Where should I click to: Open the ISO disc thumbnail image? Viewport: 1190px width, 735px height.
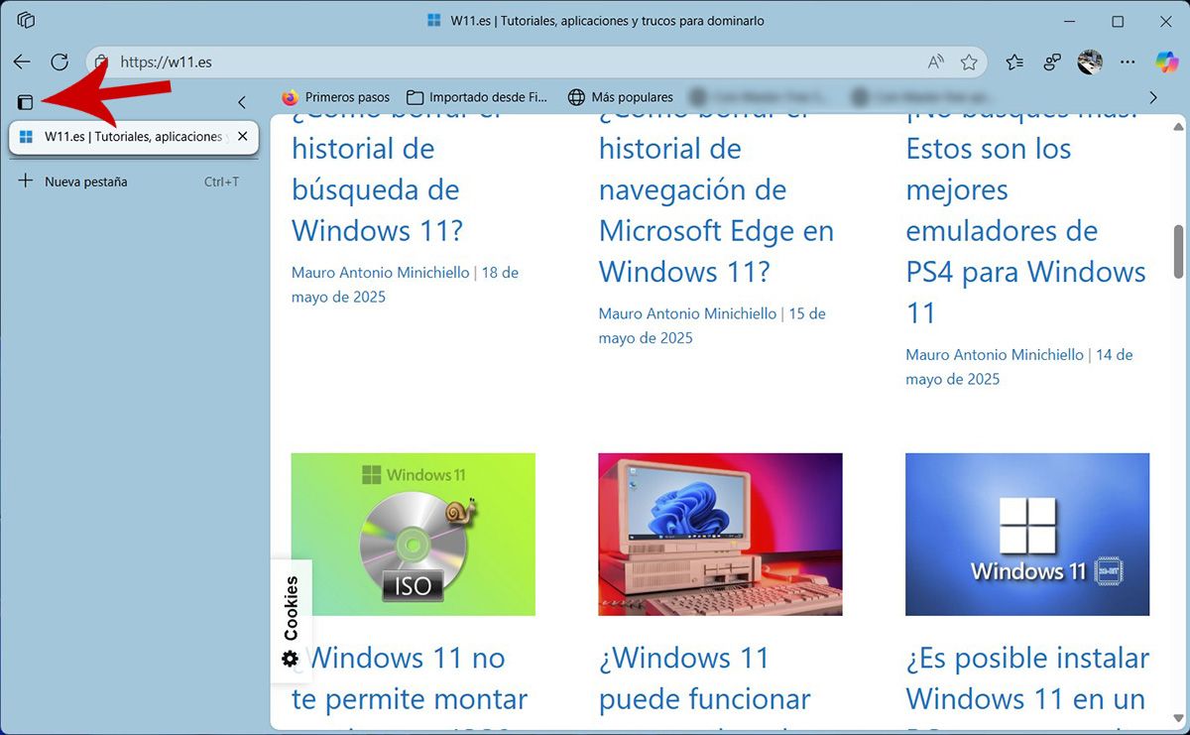click(413, 535)
